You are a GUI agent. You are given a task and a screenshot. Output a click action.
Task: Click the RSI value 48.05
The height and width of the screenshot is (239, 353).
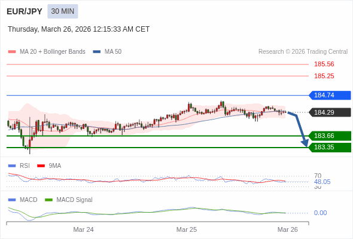pyautogui.click(x=322, y=182)
